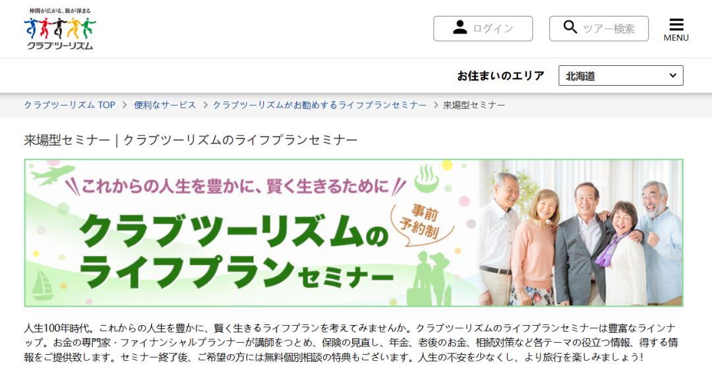712x391 pixels.
Task: Open the お住まいのエリア dropdown showing 北海道
Action: point(621,76)
